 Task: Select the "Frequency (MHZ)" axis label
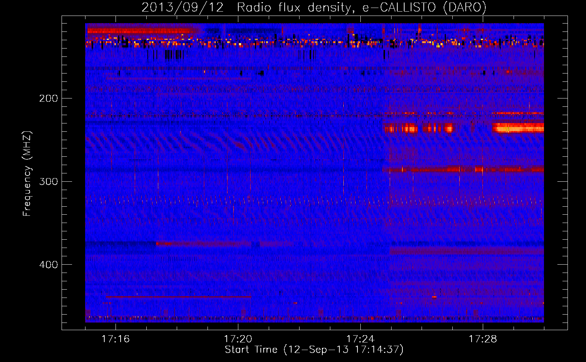coord(27,173)
